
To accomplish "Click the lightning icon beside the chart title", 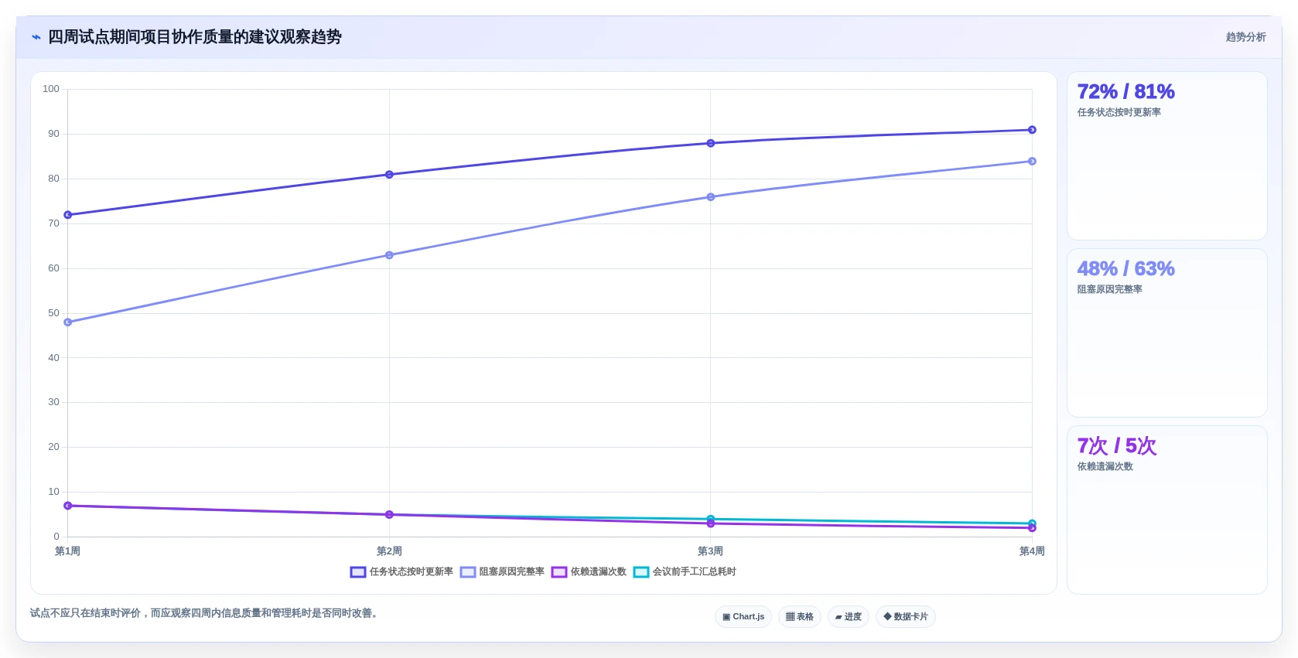I will tap(36, 37).
